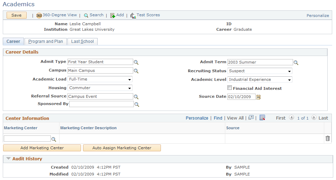This screenshot has width=336, height=180.
Task: Open the Housing dropdown
Action: click(100, 88)
